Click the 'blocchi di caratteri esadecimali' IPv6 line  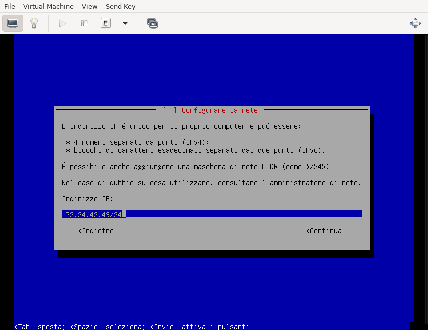click(x=195, y=150)
